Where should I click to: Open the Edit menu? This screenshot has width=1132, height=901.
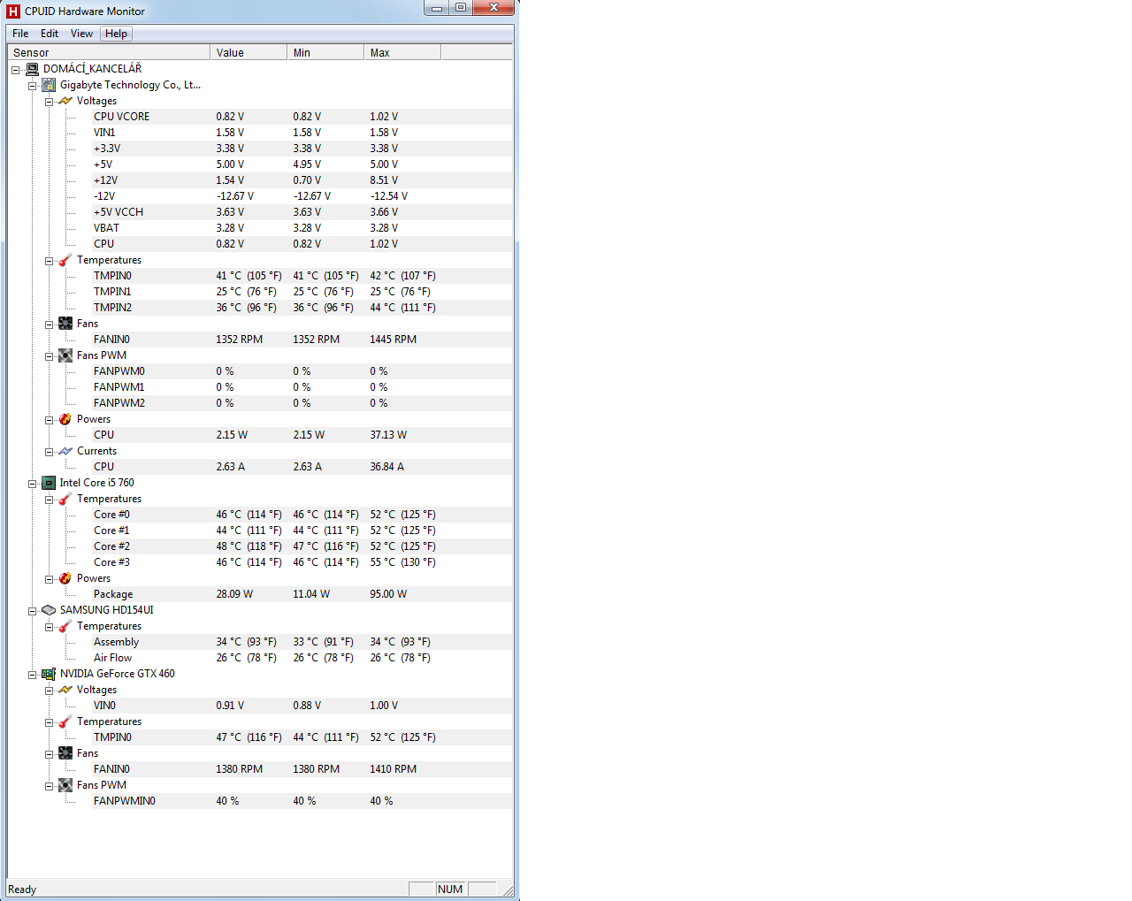50,34
